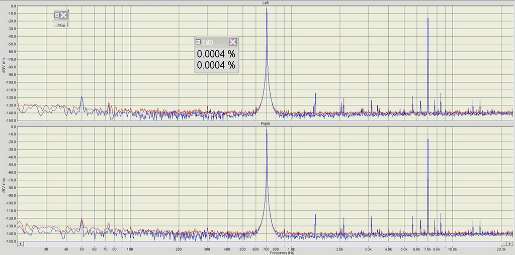Image resolution: width=515 pixels, height=255 pixels.
Task: Click the 700 Hz peak in the Left plot
Action: click(x=267, y=10)
